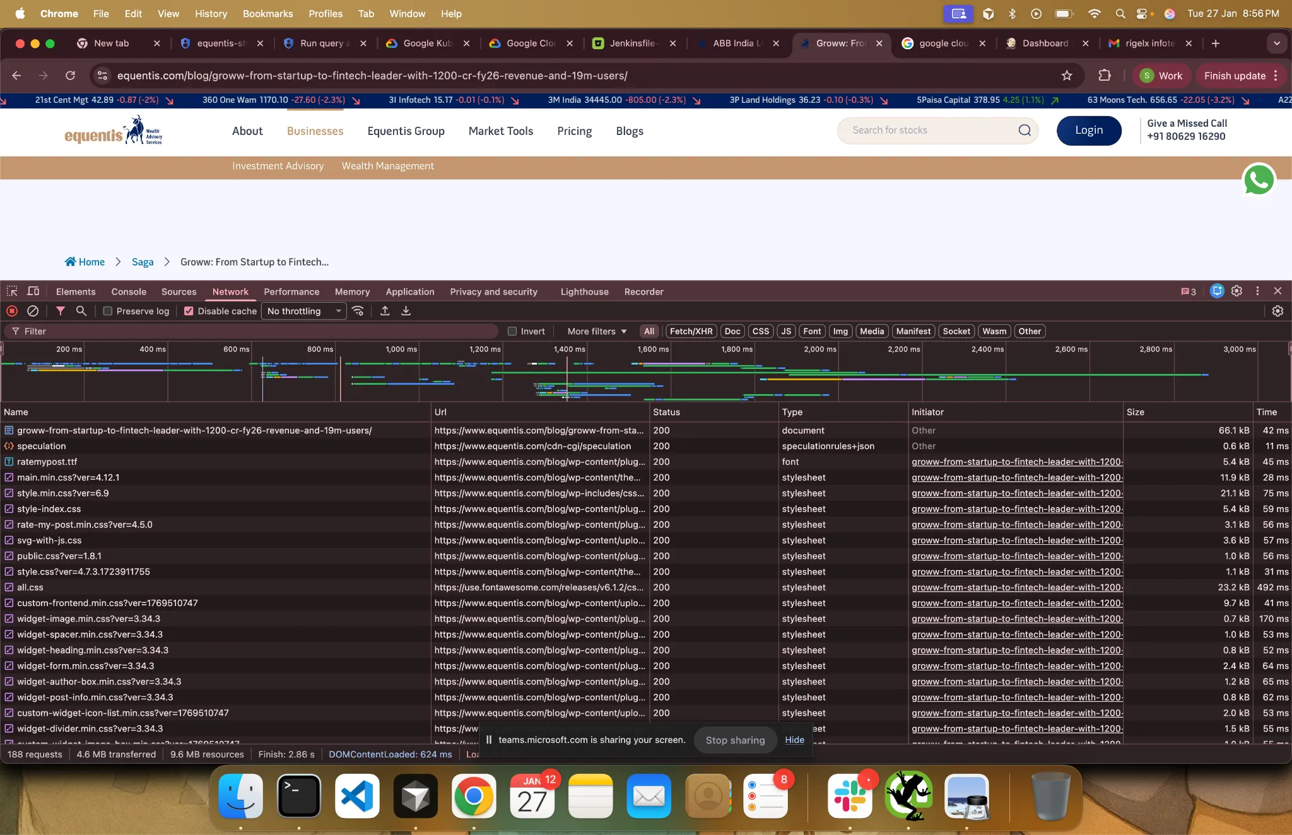The image size is (1292, 835).
Task: Hide the screen sharing notification
Action: click(x=794, y=740)
